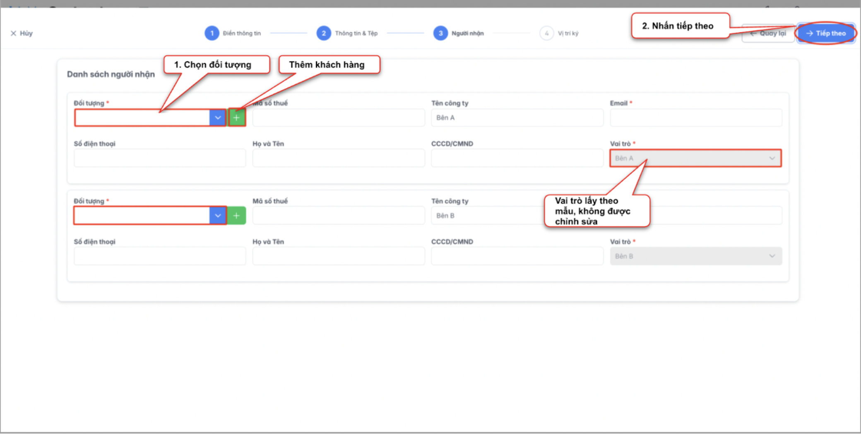Open first Đối tượng dropdown arrow
Image resolution: width=861 pixels, height=434 pixels.
pyautogui.click(x=218, y=118)
